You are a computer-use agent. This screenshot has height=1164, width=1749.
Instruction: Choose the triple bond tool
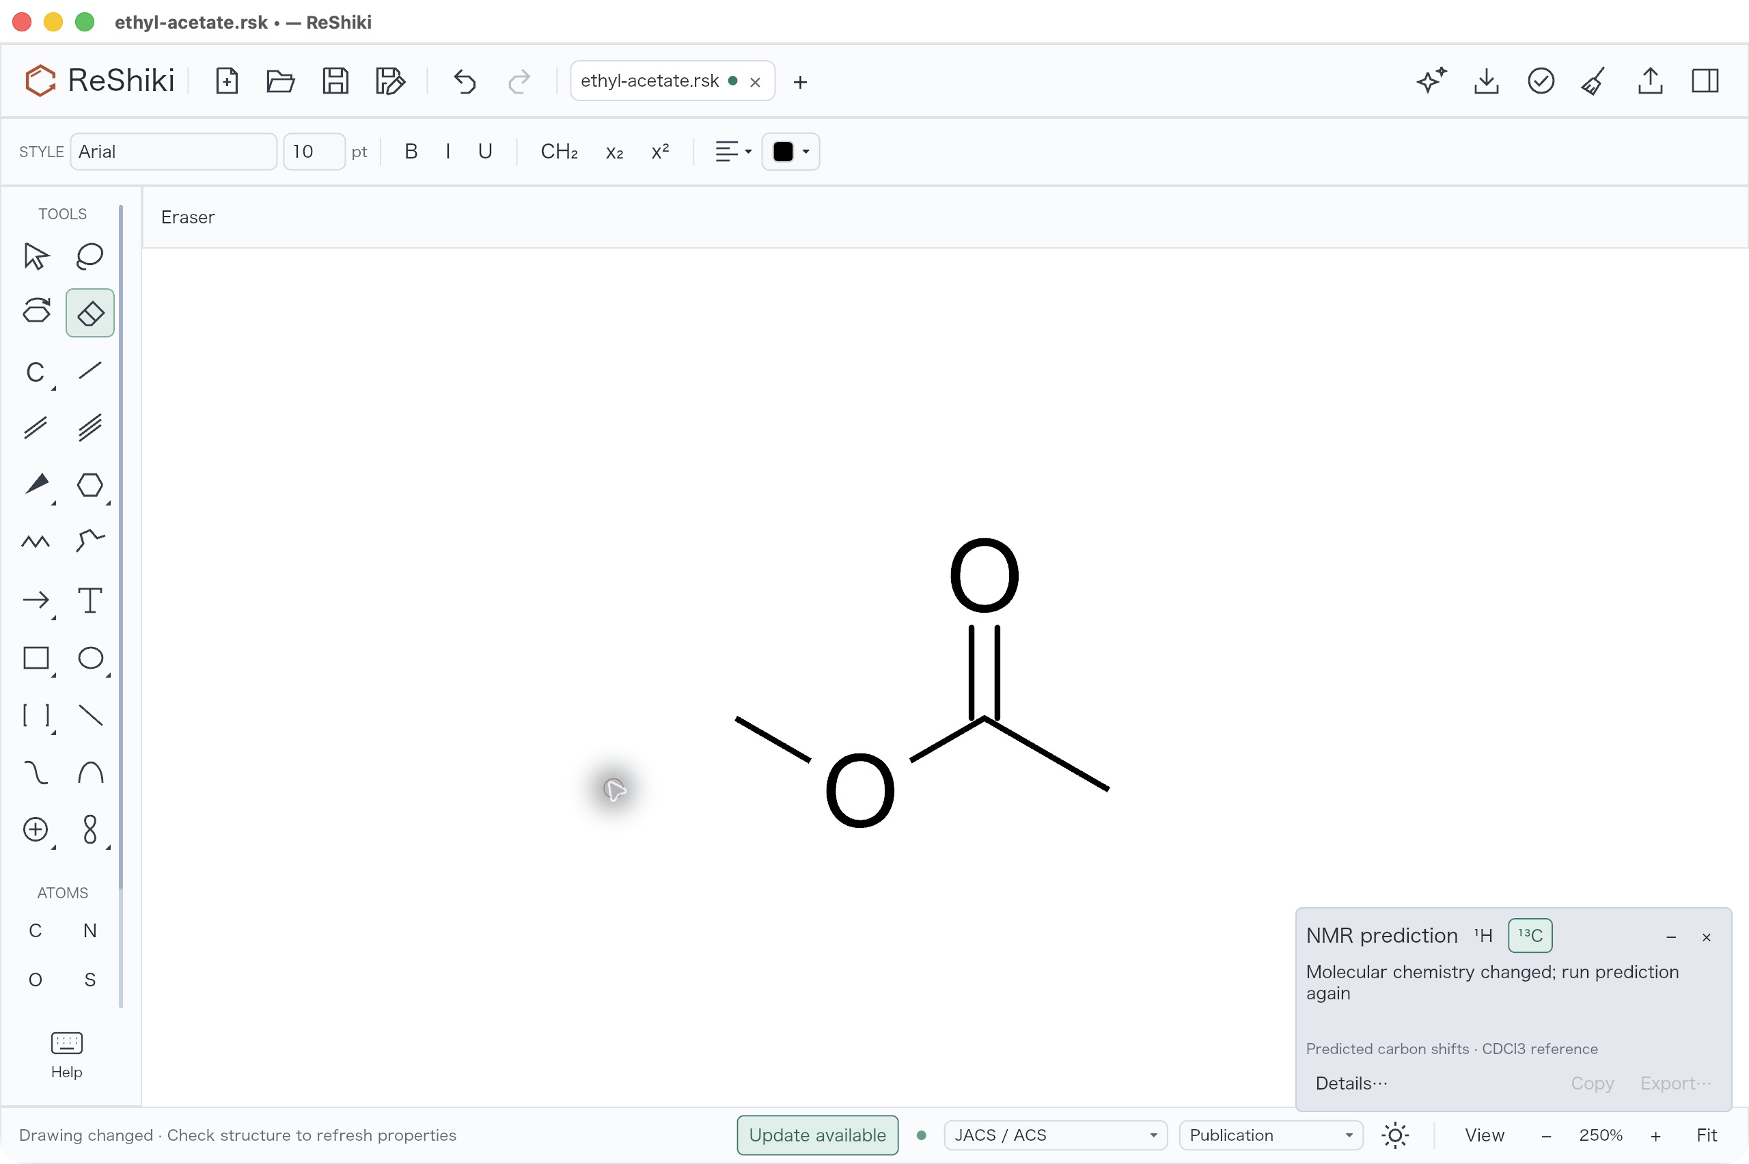[x=89, y=428]
